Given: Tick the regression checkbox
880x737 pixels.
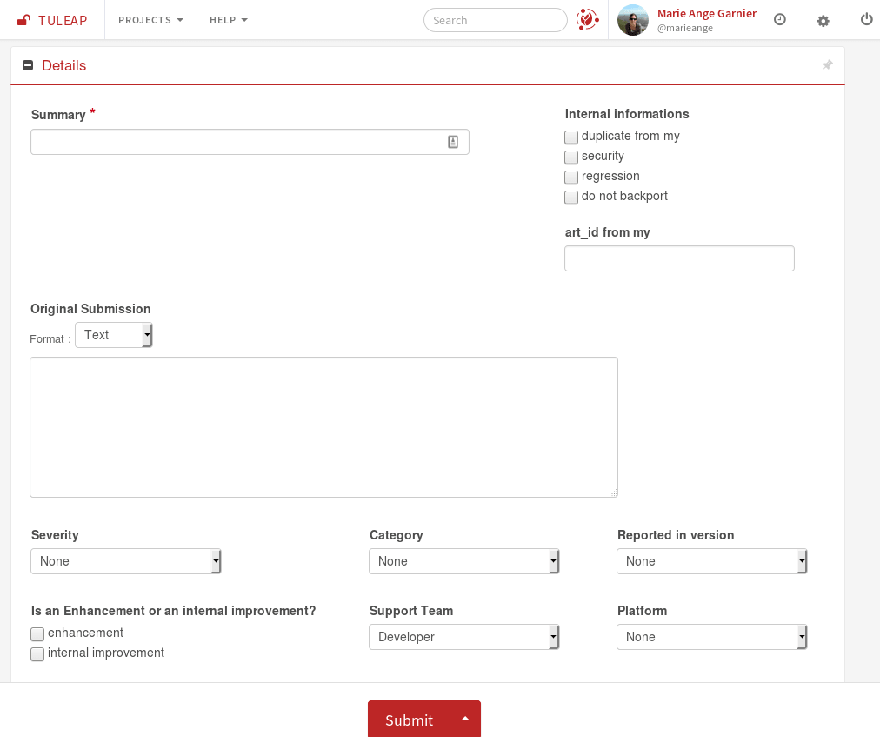Looking at the screenshot, I should (571, 178).
